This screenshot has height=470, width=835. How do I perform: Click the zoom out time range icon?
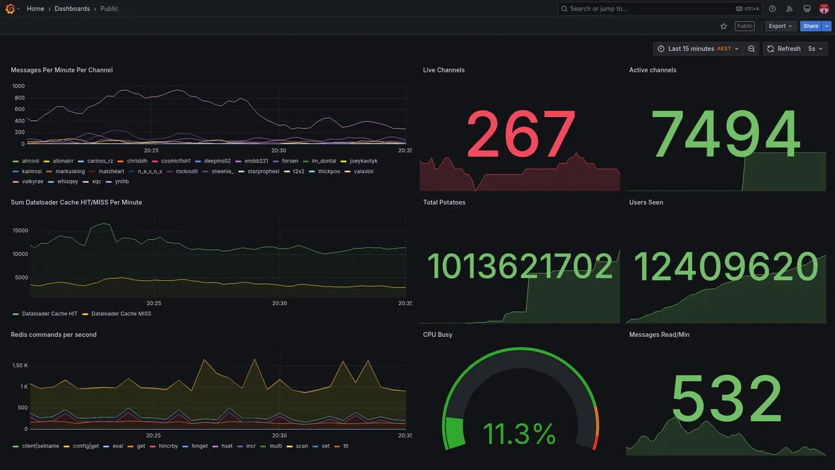click(751, 49)
